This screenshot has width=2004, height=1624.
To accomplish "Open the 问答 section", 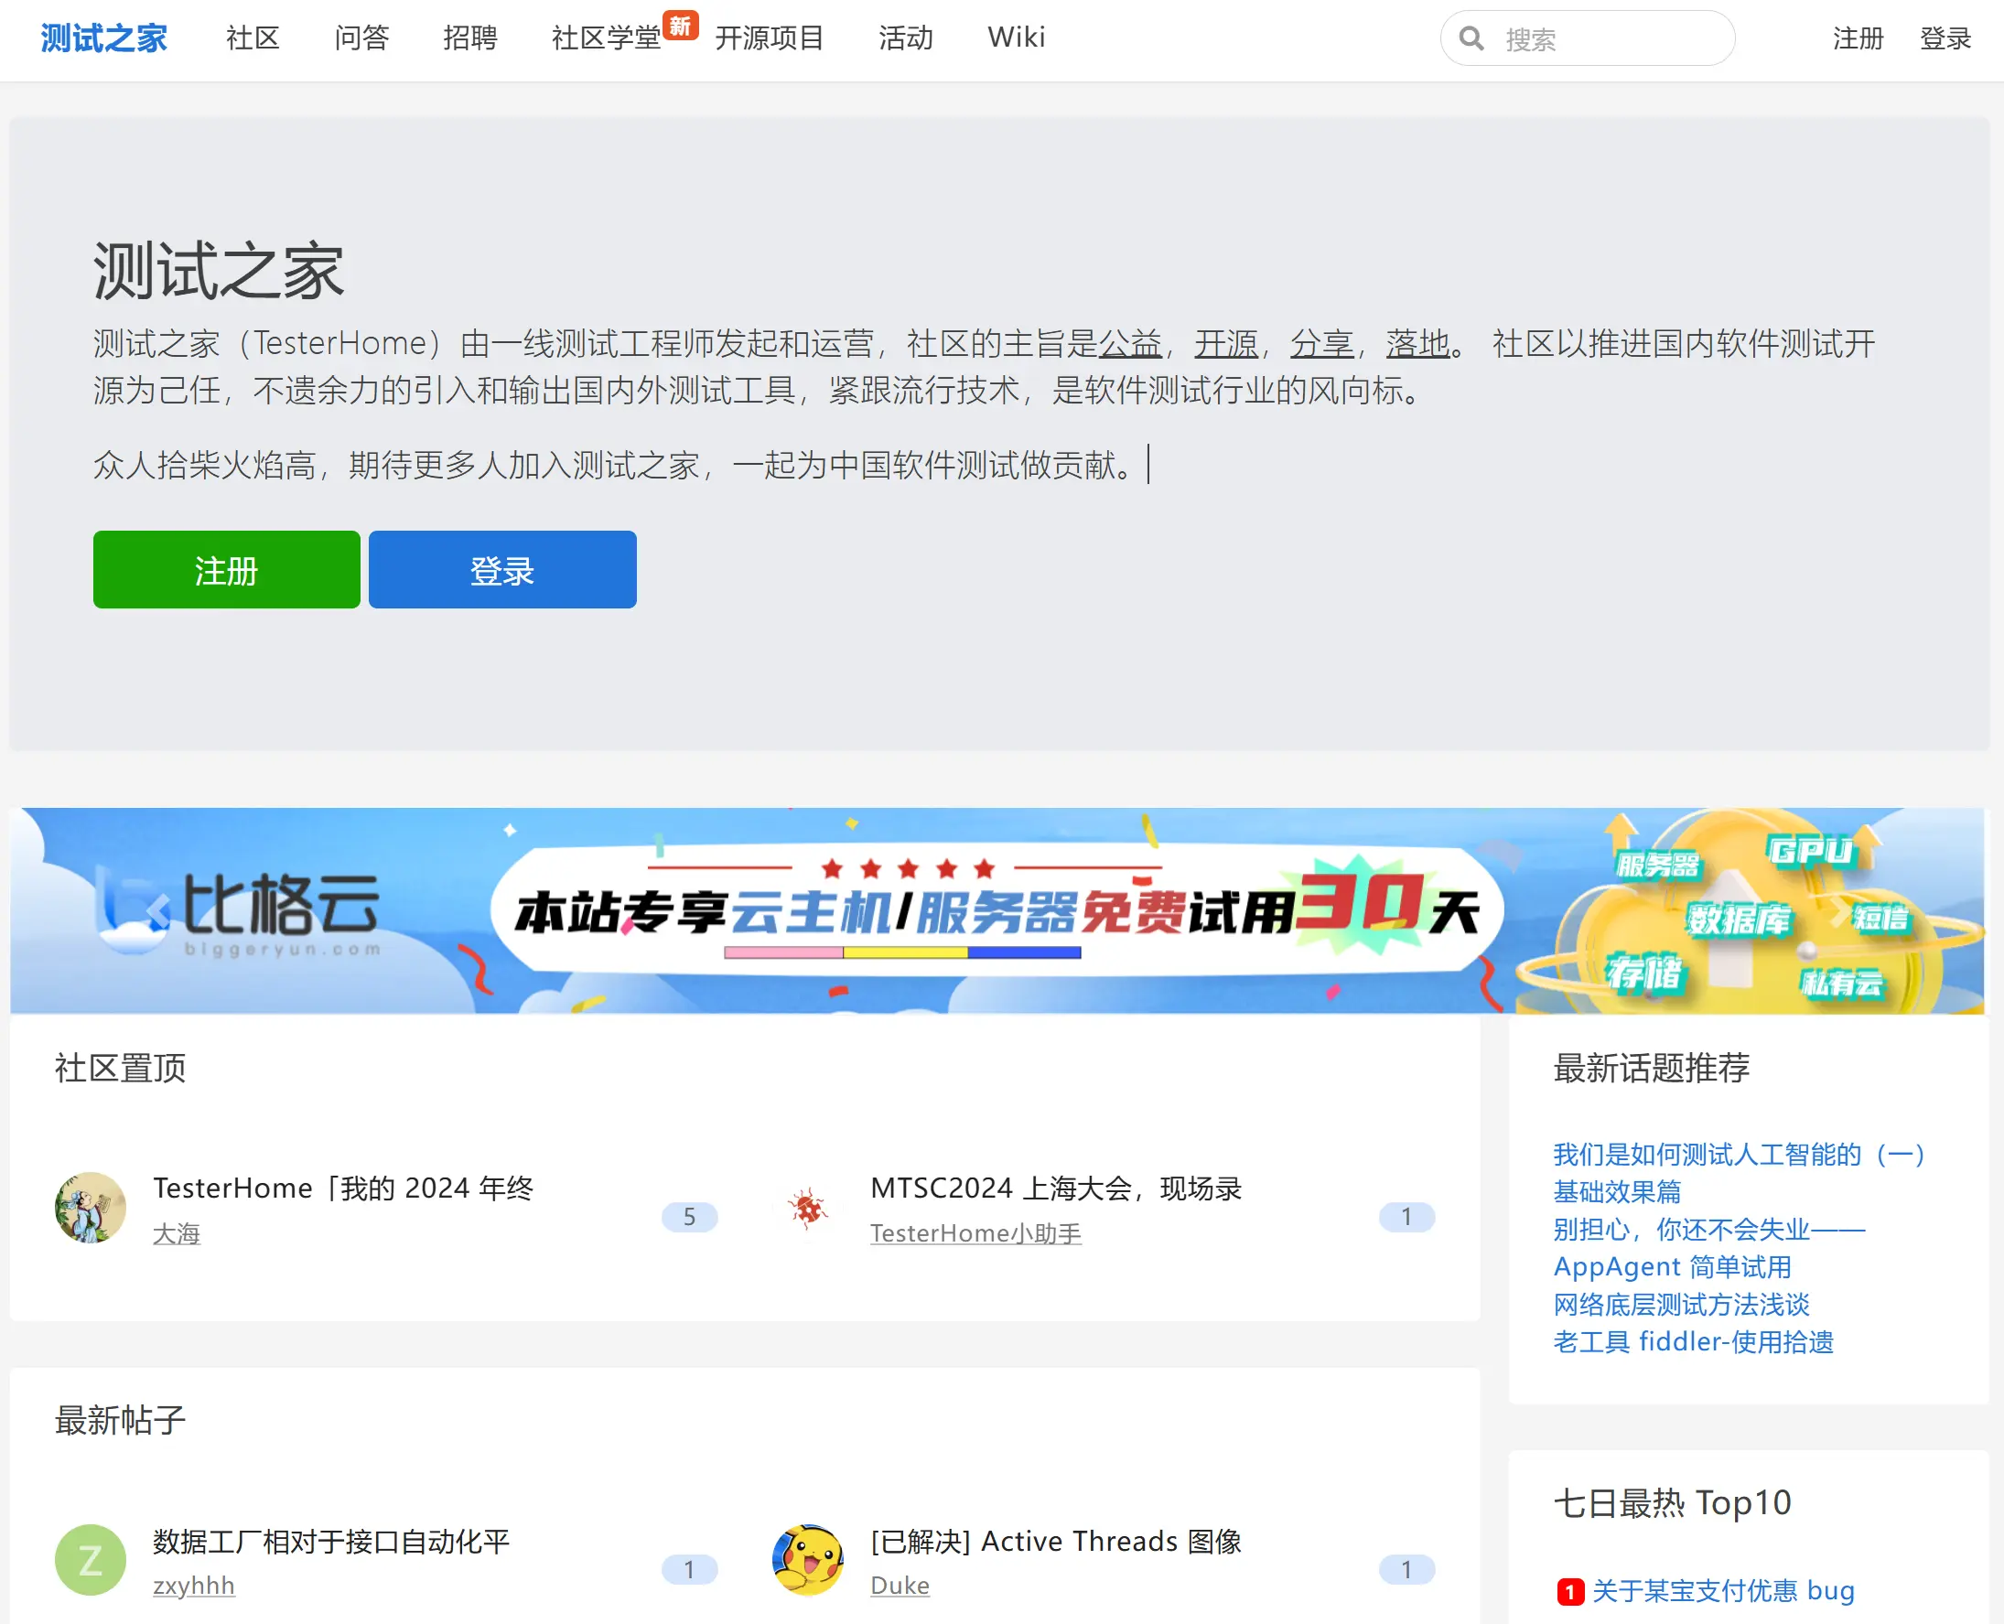I will click(362, 38).
